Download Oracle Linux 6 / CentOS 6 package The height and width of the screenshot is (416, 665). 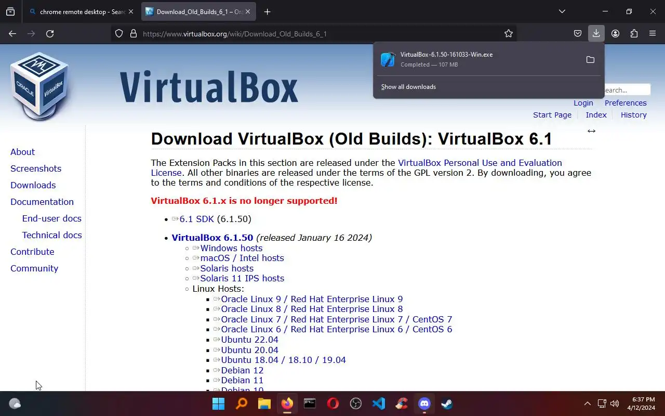pos(337,329)
